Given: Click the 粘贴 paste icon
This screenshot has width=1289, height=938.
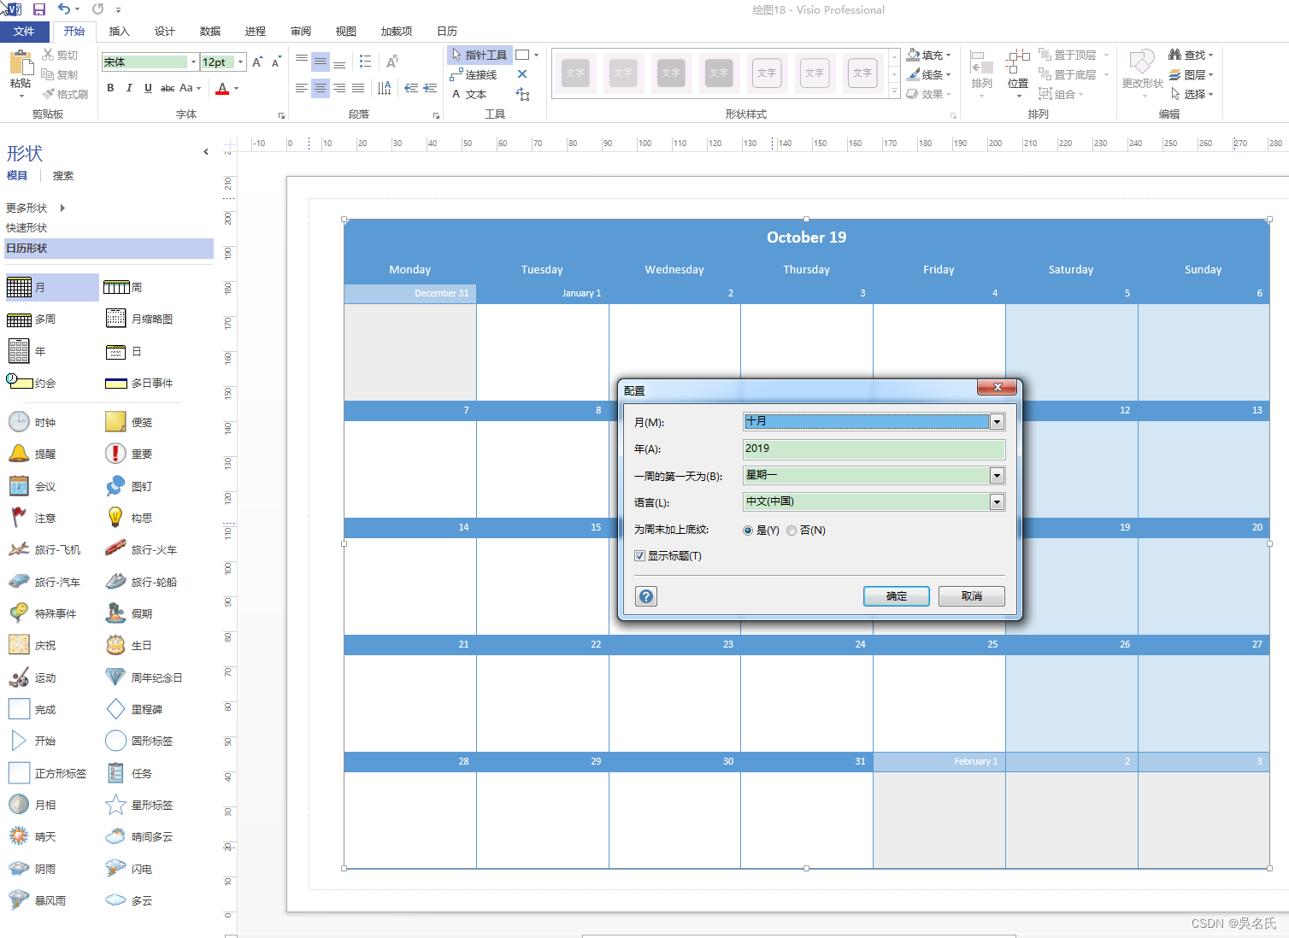Looking at the screenshot, I should (x=20, y=62).
